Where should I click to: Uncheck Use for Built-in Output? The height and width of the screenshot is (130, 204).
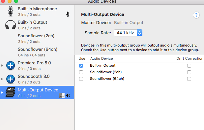[81, 66]
